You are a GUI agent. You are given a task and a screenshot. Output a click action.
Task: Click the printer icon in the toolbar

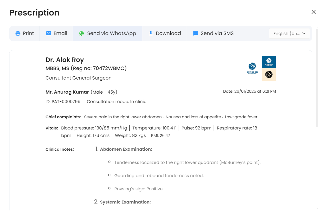point(18,33)
